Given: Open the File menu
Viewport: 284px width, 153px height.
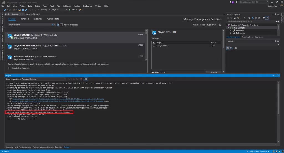Looking at the screenshot, I should tap(3, 6).
